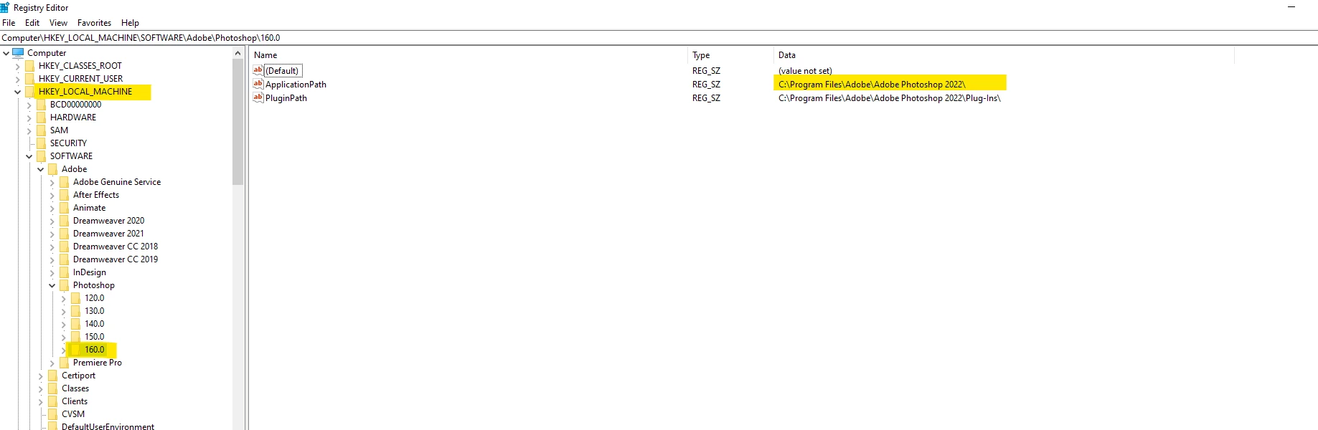The width and height of the screenshot is (1318, 430).
Task: Select the ApplicationPath value name
Action: point(296,85)
